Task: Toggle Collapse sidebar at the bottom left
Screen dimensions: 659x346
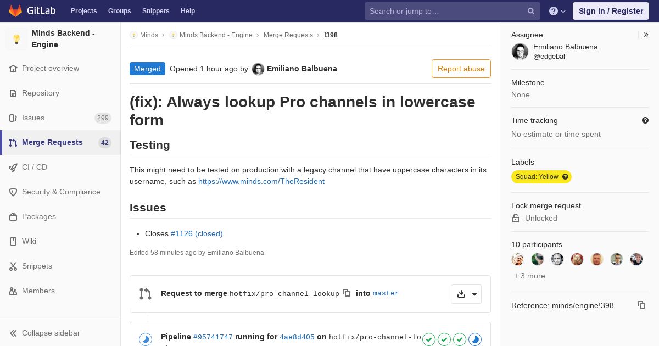Action: click(x=45, y=333)
